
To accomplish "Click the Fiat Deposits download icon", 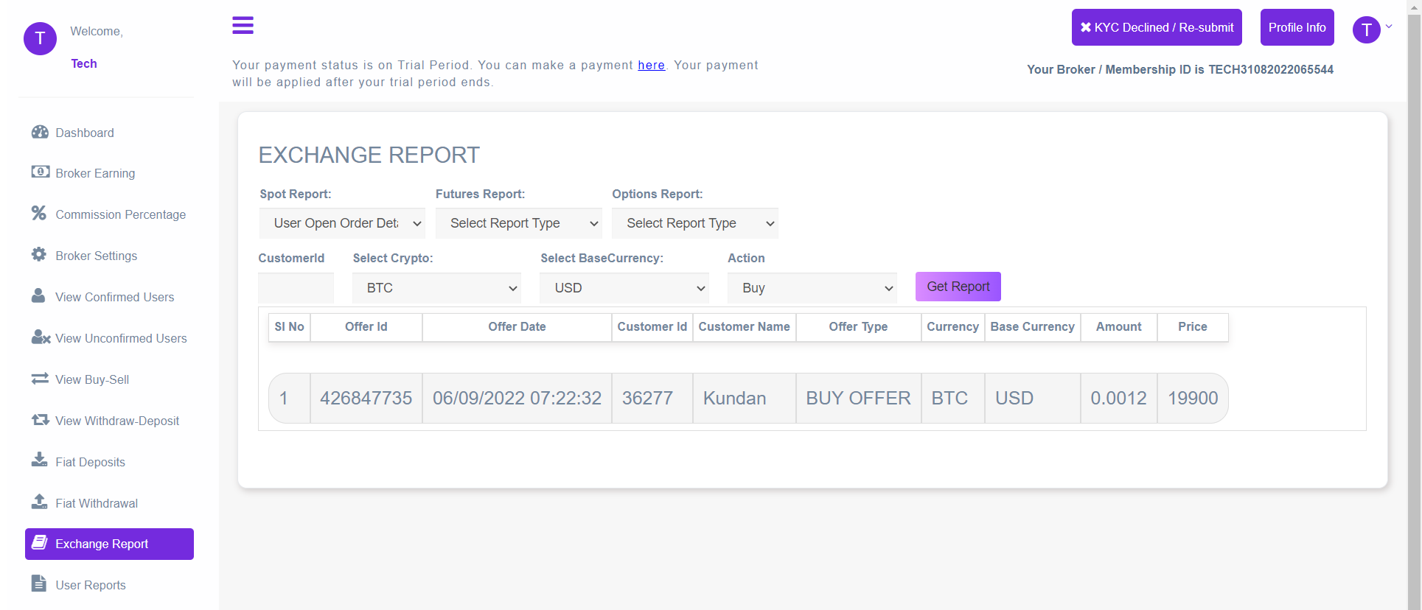I will coord(39,460).
